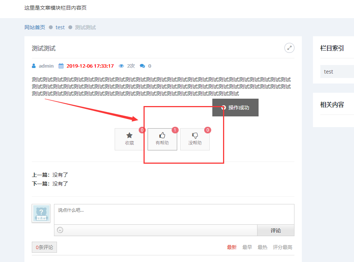Sort comments by 最早
Viewport: 354px width, 262px height.
247,247
